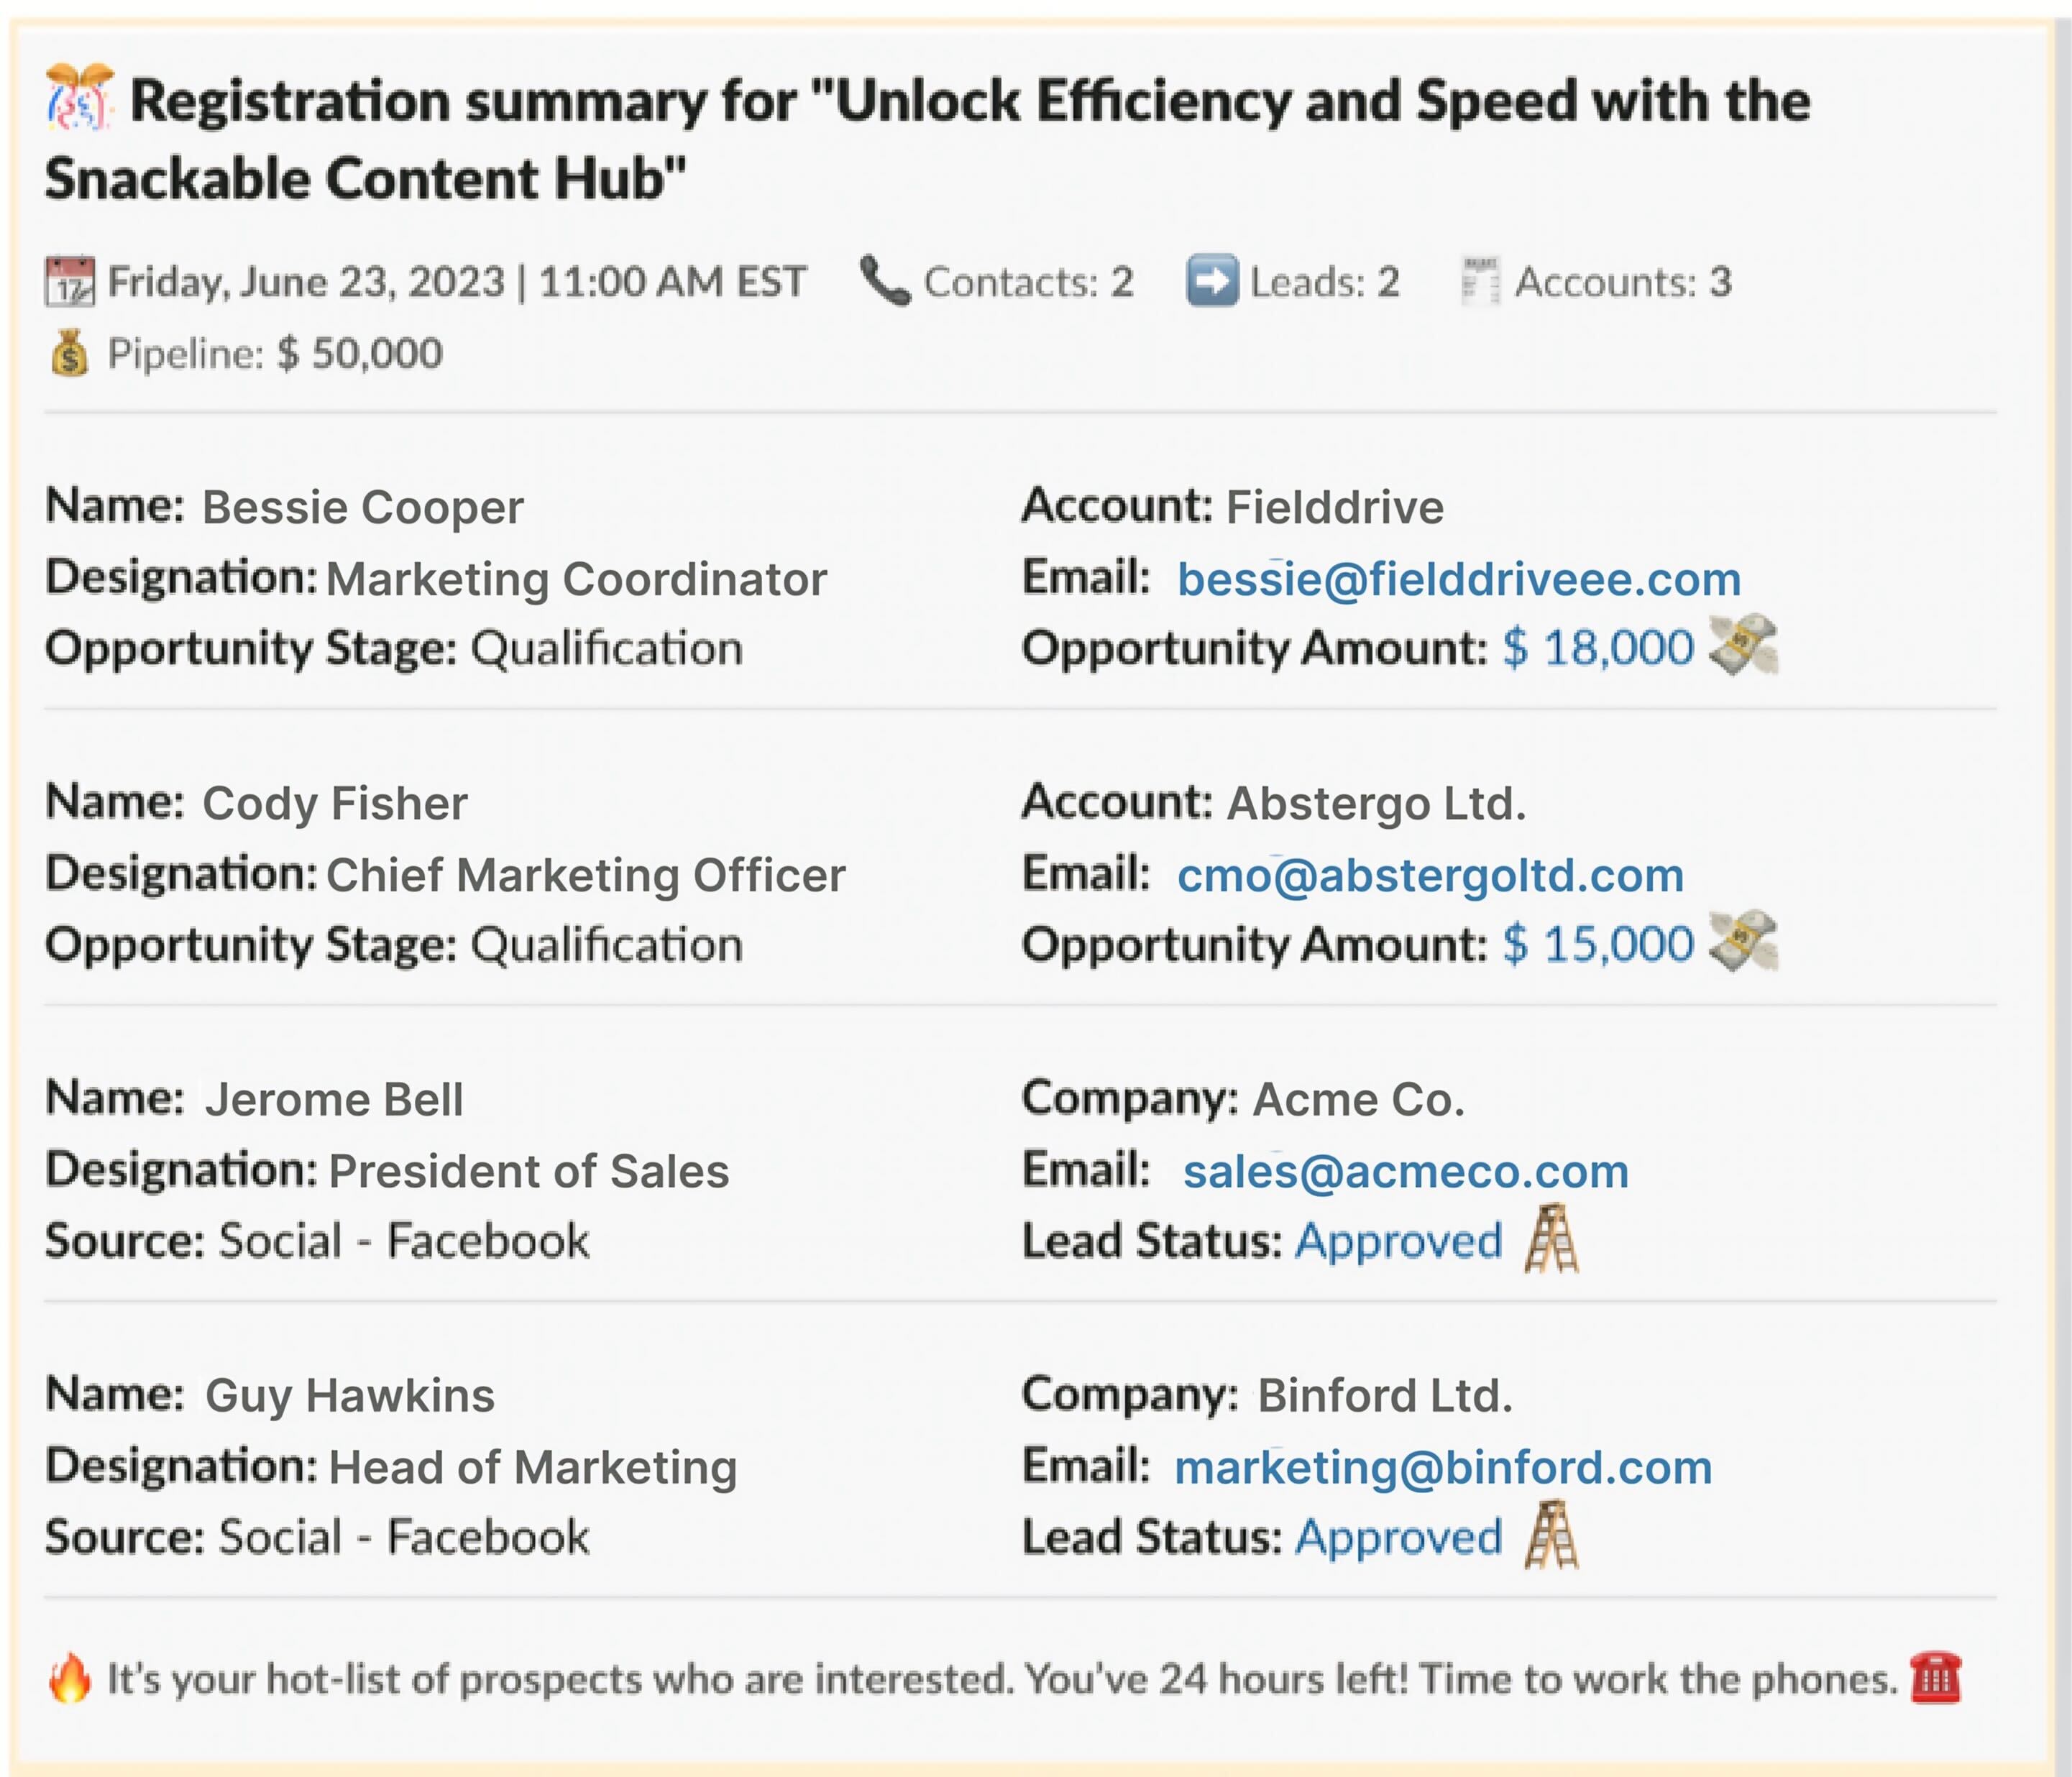Image resolution: width=2072 pixels, height=1777 pixels.
Task: Click the red telephone icon at the bottom
Action: pyautogui.click(x=1935, y=1678)
